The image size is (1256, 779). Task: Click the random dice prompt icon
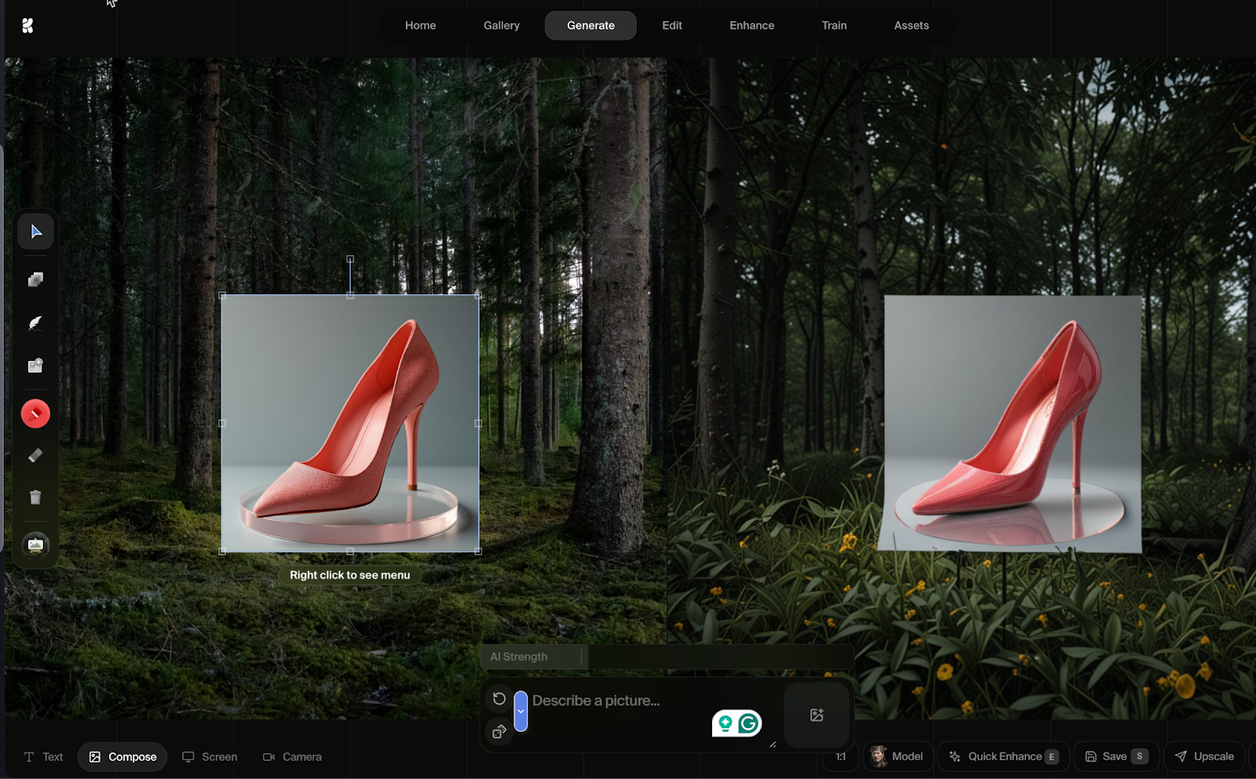499,732
